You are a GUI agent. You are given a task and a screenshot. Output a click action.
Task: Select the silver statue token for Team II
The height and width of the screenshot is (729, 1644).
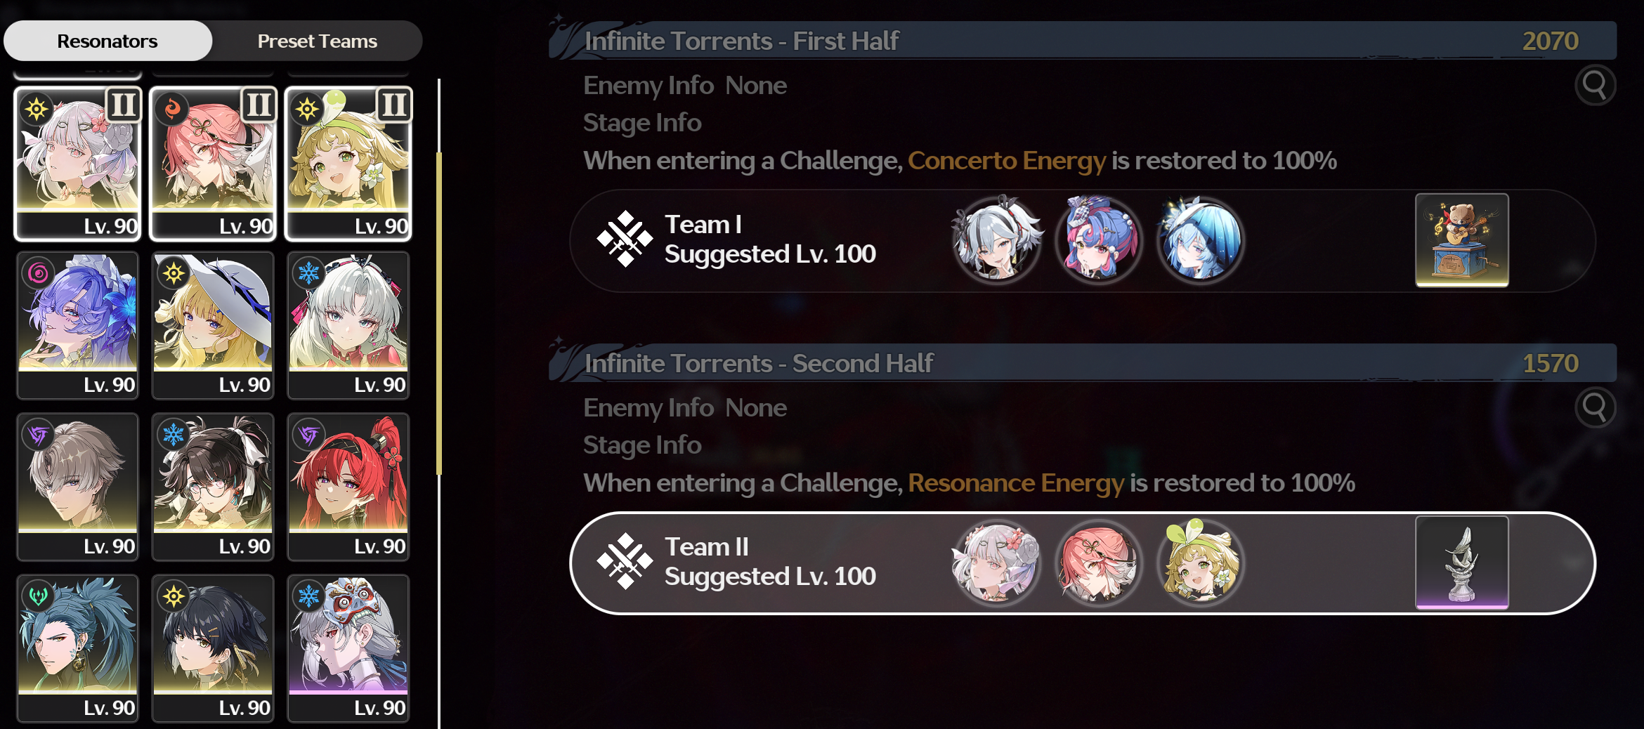[x=1461, y=563]
